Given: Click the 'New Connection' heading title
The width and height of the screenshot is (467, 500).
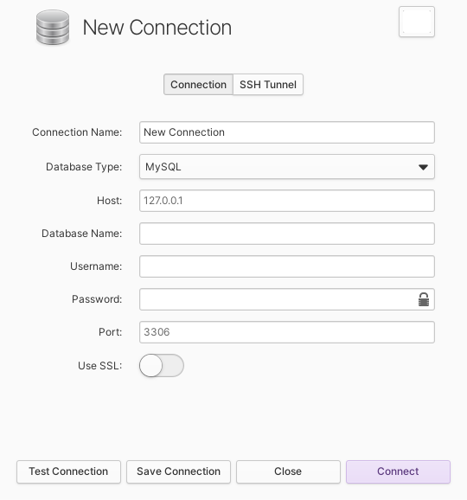Looking at the screenshot, I should click(x=157, y=28).
